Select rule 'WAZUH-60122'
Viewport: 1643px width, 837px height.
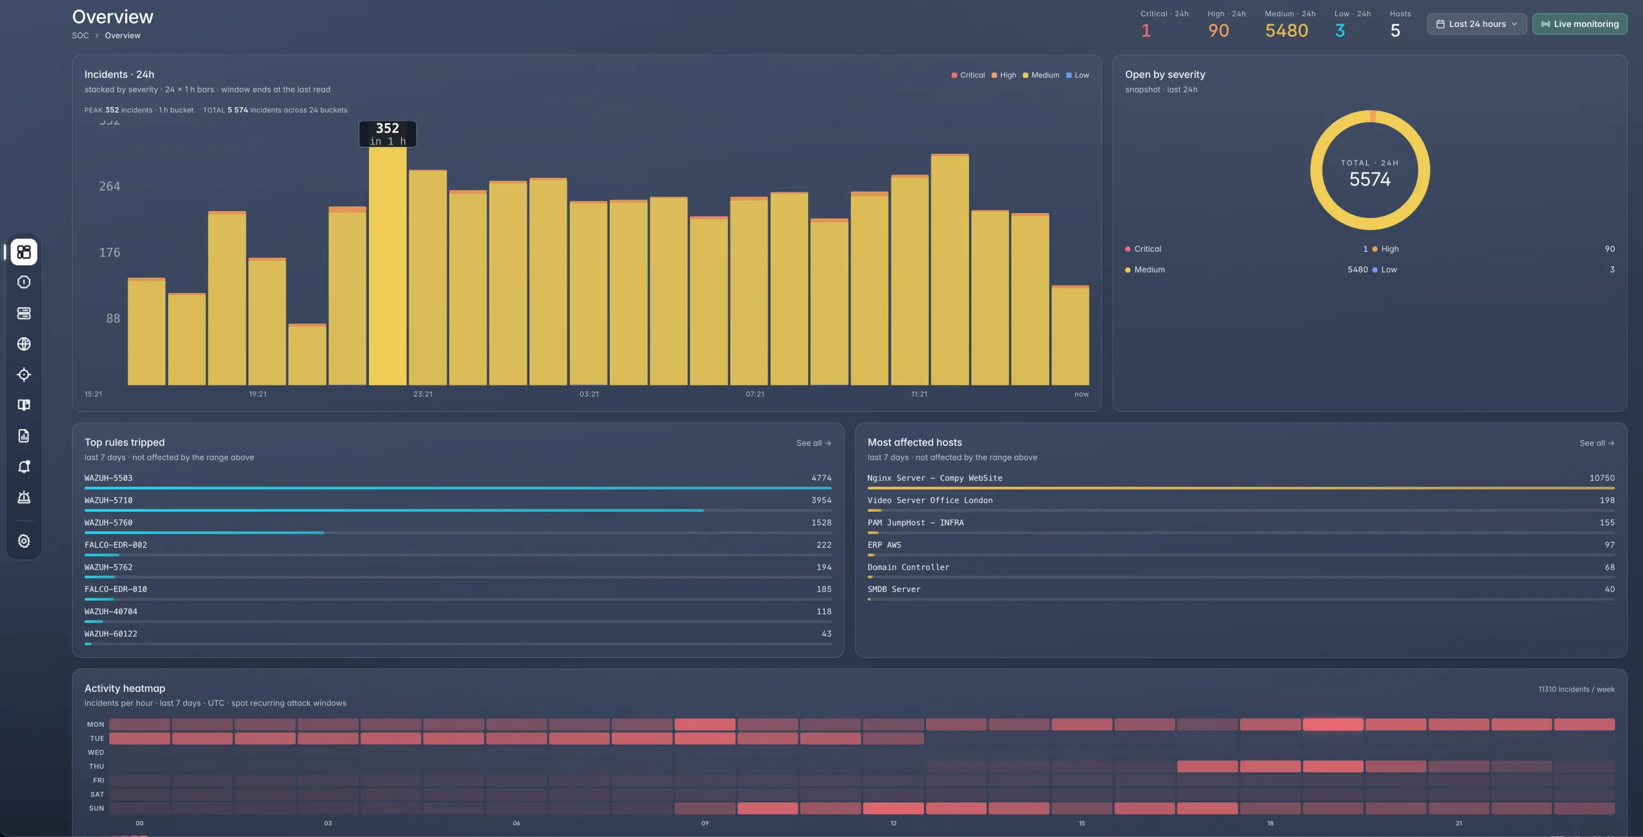pos(111,634)
